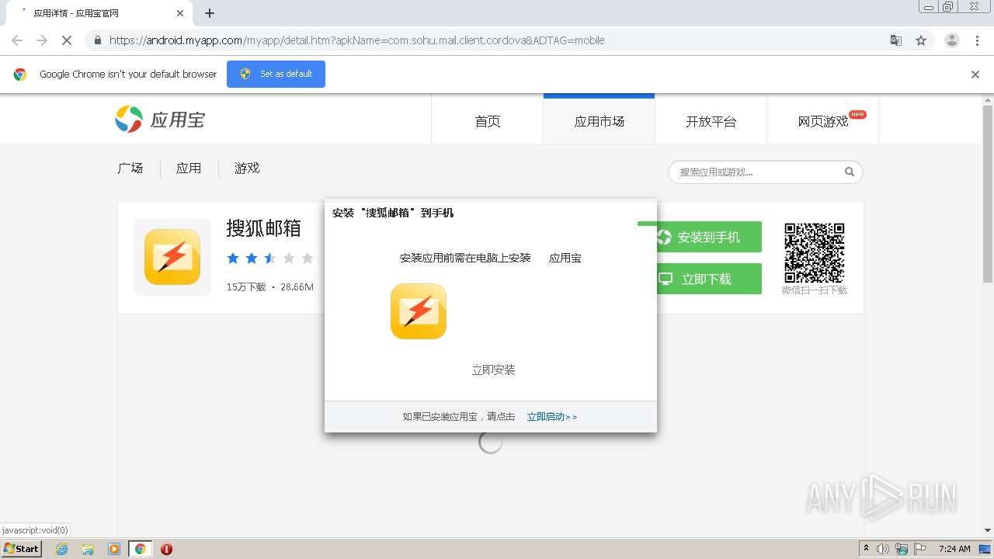Click the 微信扫一扫下载 caption

(814, 290)
